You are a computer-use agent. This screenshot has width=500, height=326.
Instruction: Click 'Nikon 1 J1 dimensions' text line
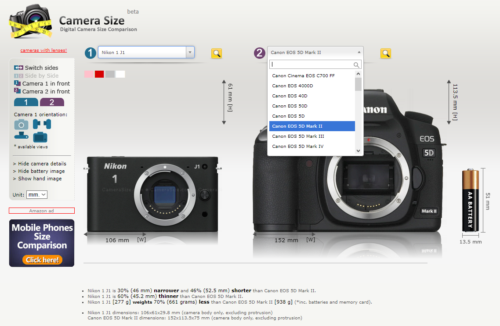tap(180, 313)
